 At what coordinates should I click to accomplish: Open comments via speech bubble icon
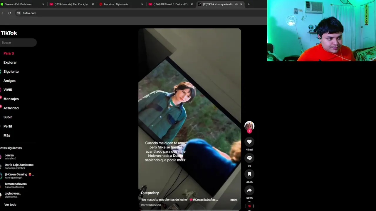(249, 158)
